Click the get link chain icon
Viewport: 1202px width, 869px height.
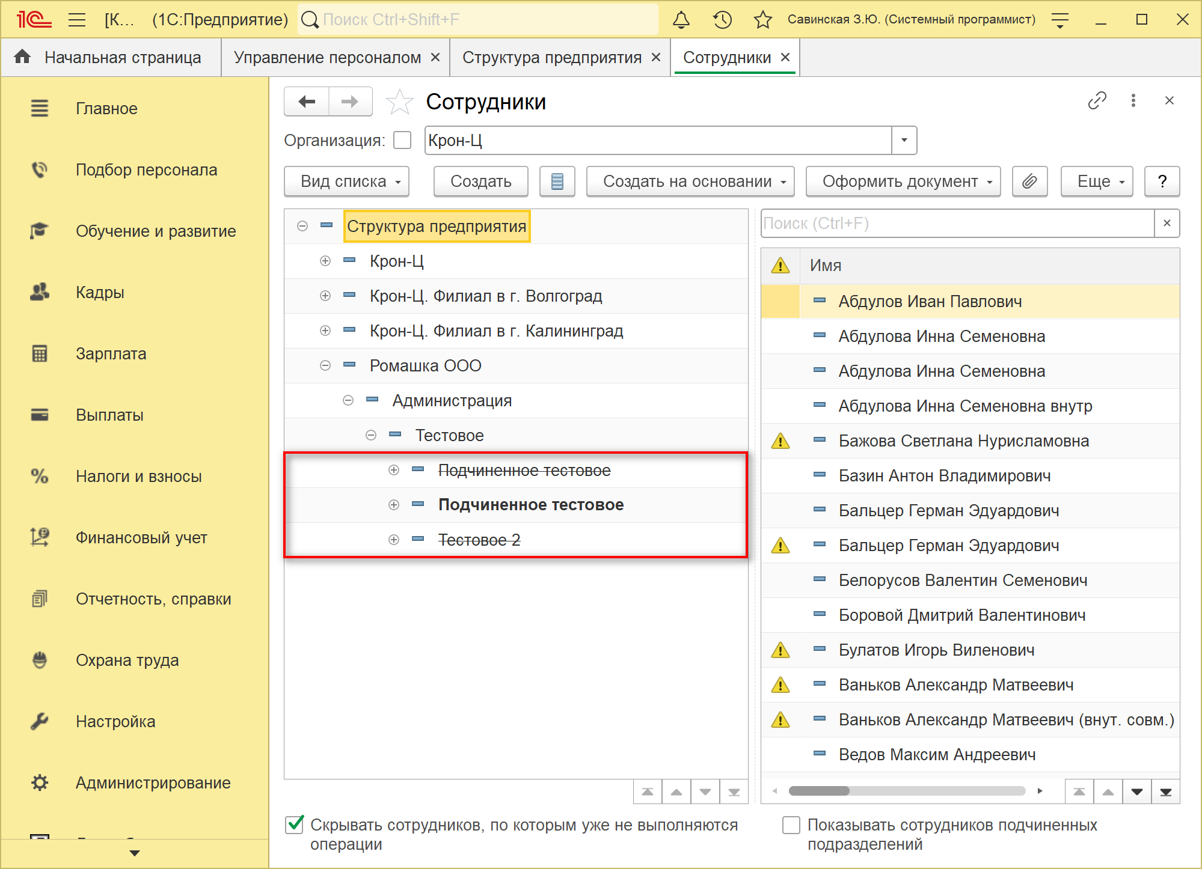pos(1097,101)
